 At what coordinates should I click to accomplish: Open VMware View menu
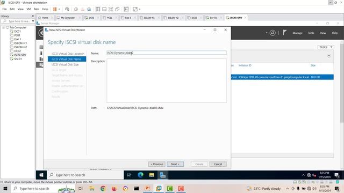[x=20, y=9]
